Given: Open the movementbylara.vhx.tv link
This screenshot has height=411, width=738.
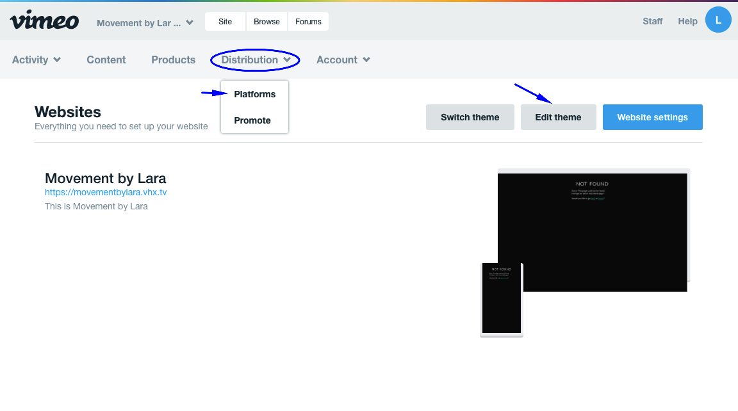Looking at the screenshot, I should coord(106,192).
